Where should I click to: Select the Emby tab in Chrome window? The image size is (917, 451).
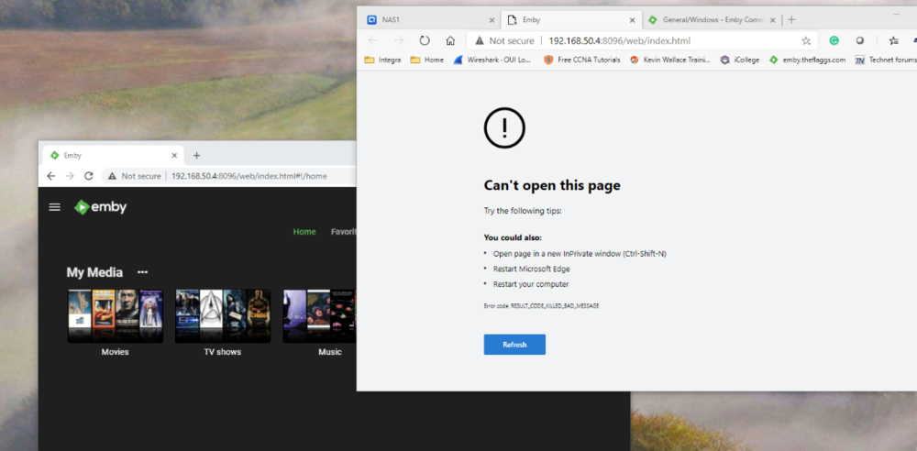pyautogui.click(x=114, y=156)
